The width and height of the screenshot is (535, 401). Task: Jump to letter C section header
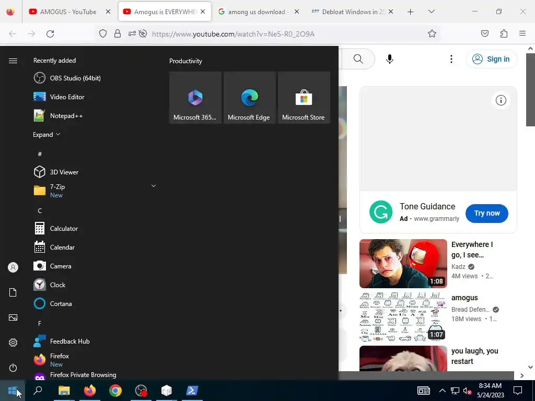coord(40,211)
